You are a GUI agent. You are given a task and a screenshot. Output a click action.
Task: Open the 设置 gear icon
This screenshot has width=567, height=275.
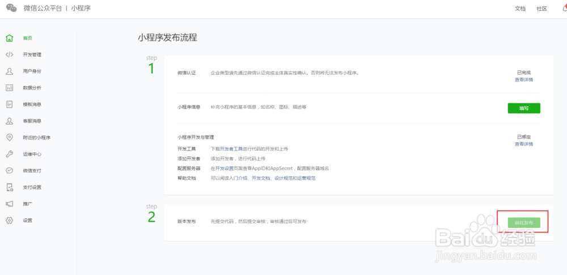coord(10,221)
